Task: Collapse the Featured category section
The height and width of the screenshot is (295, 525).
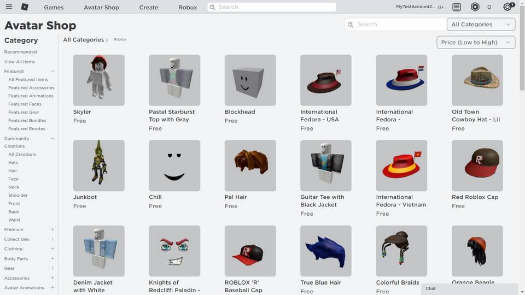Action: click(x=52, y=71)
